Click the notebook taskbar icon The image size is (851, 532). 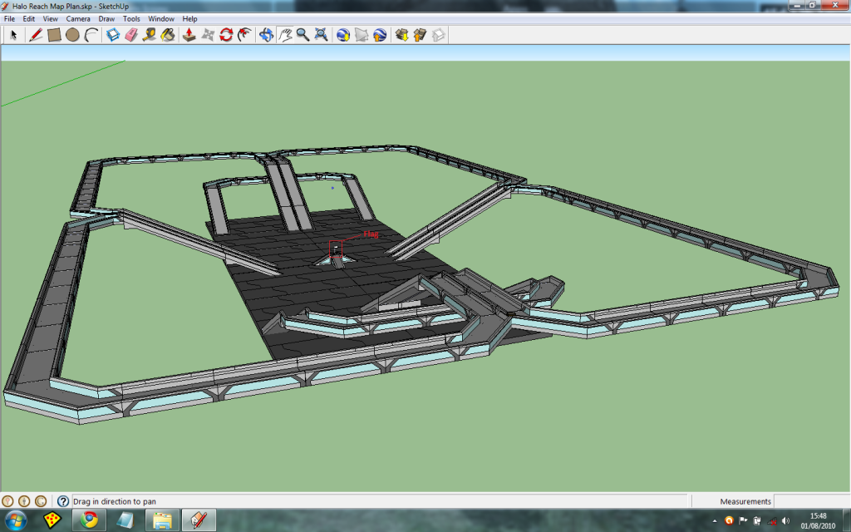[125, 520]
